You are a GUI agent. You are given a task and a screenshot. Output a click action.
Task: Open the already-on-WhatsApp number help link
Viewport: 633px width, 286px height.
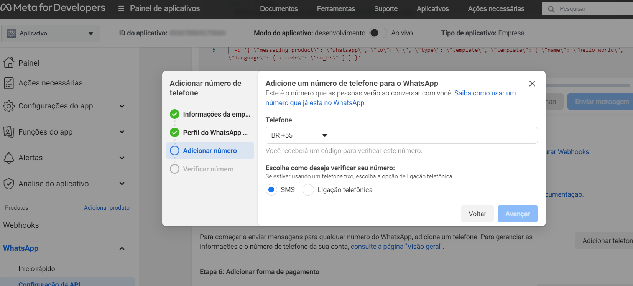(x=391, y=98)
